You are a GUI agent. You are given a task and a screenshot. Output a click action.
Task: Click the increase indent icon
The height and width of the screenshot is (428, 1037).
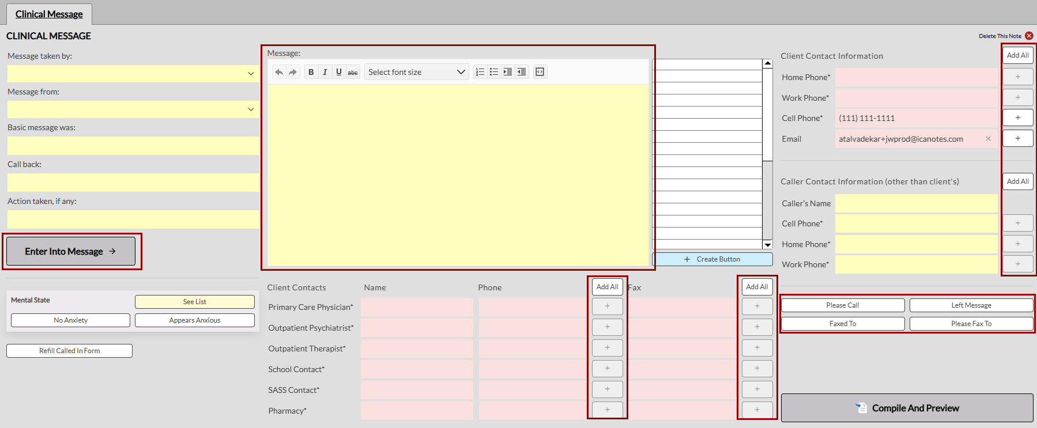pyautogui.click(x=508, y=72)
